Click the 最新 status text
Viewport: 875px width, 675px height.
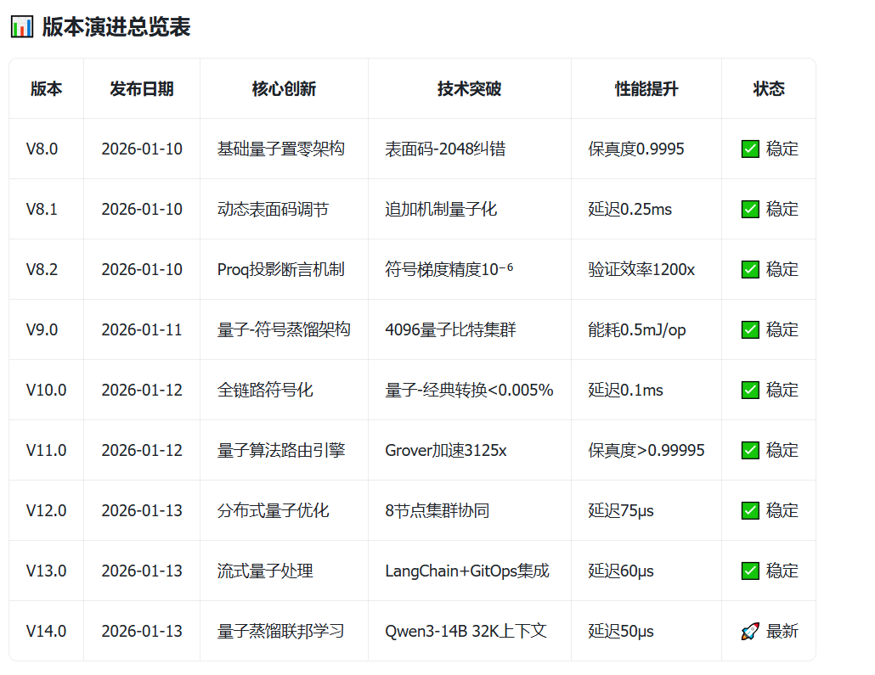(x=782, y=631)
